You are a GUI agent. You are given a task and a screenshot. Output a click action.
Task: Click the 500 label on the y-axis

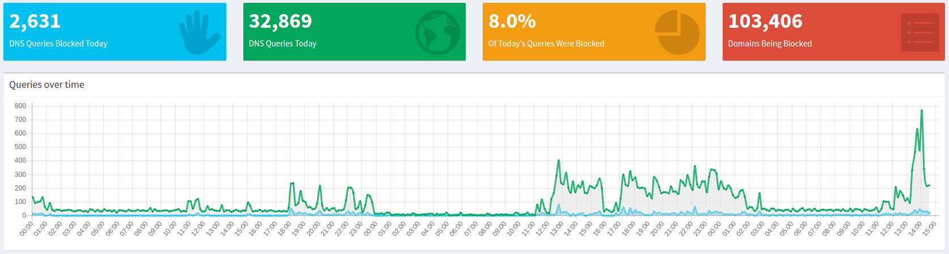[20, 147]
